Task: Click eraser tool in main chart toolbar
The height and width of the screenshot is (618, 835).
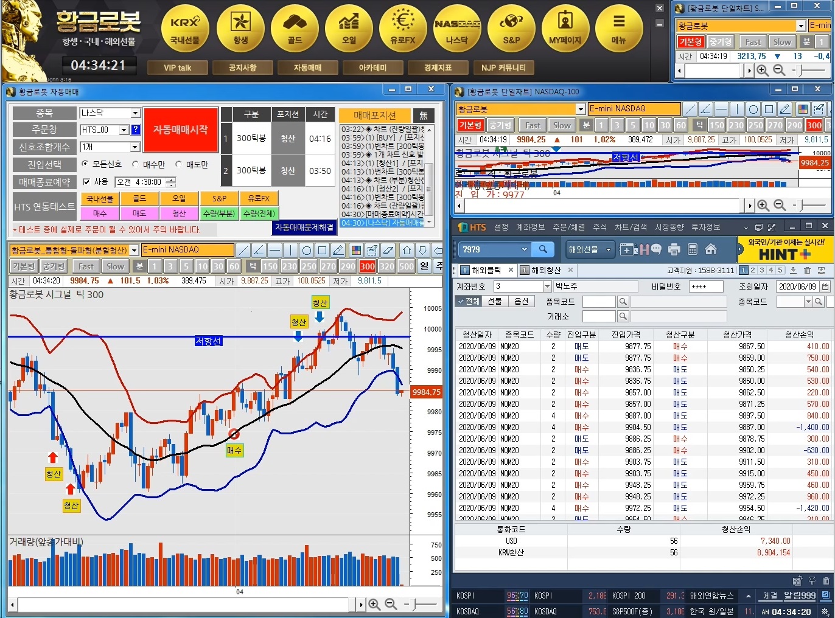Action: pos(388,250)
